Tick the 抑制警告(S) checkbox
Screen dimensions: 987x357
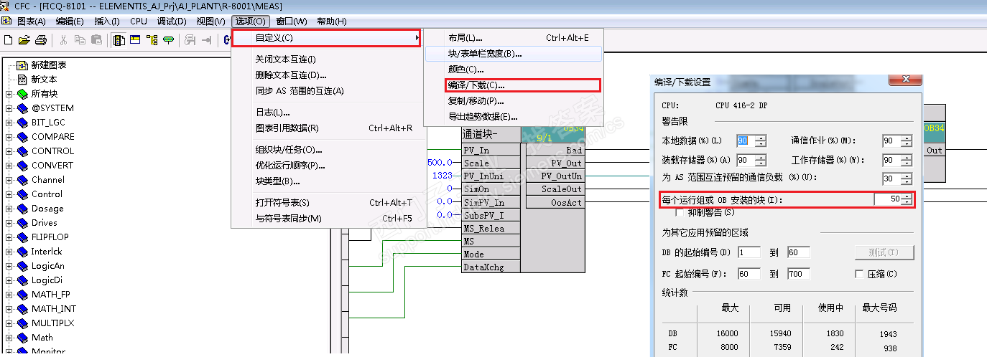tap(680, 212)
